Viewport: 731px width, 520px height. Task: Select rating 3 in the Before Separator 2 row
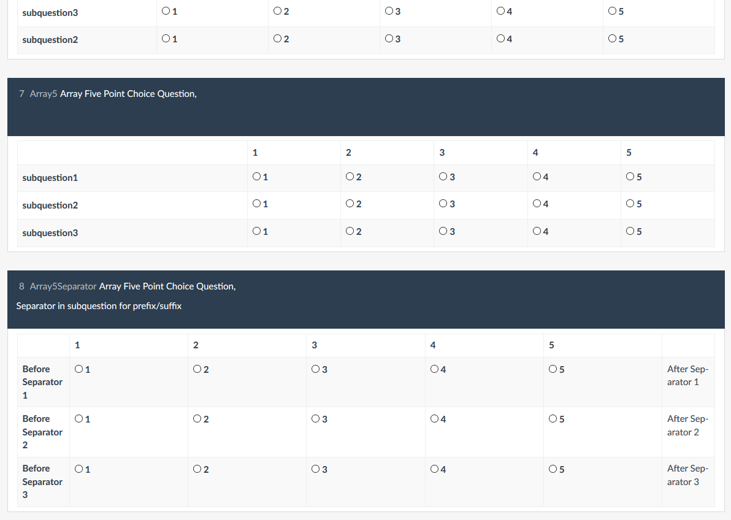(315, 419)
